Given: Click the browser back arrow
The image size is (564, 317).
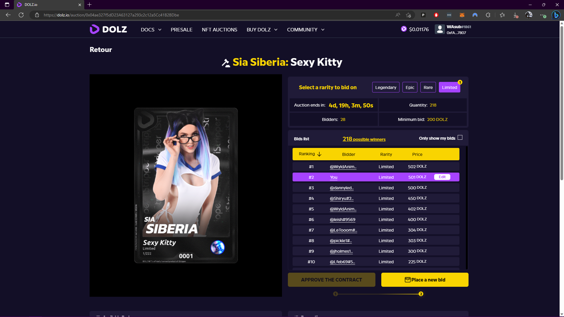Looking at the screenshot, I should click(x=8, y=15).
